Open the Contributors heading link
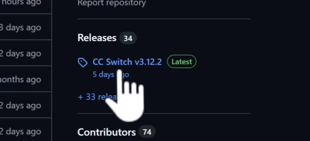The height and width of the screenshot is (141, 310). click(106, 132)
